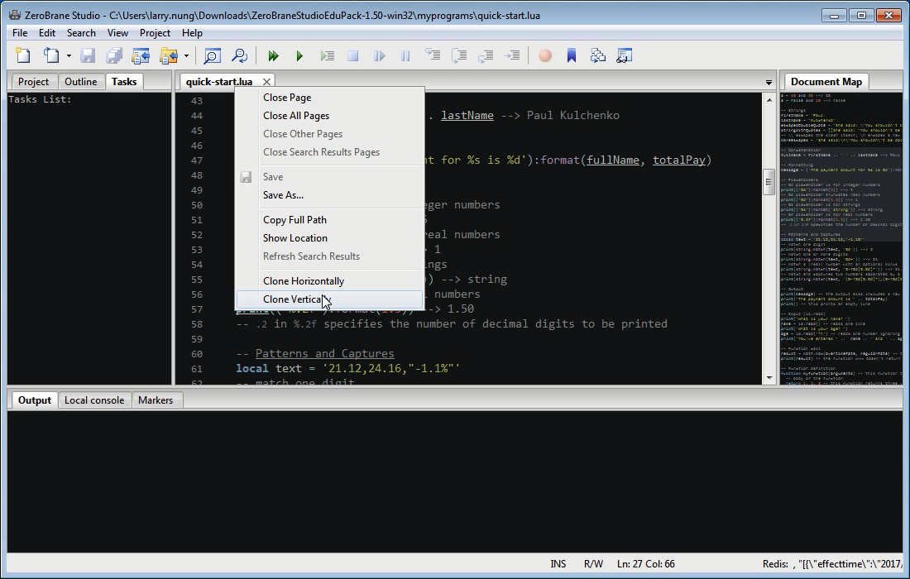910x579 pixels.
Task: Toggle bookmark with the blue bookmark icon
Action: (x=572, y=55)
